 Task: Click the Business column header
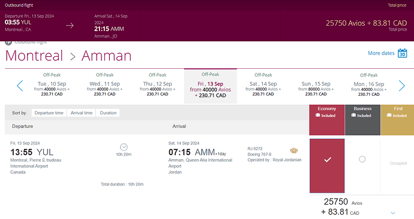pos(362,120)
